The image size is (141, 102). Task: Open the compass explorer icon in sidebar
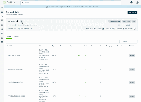pos(2,12)
